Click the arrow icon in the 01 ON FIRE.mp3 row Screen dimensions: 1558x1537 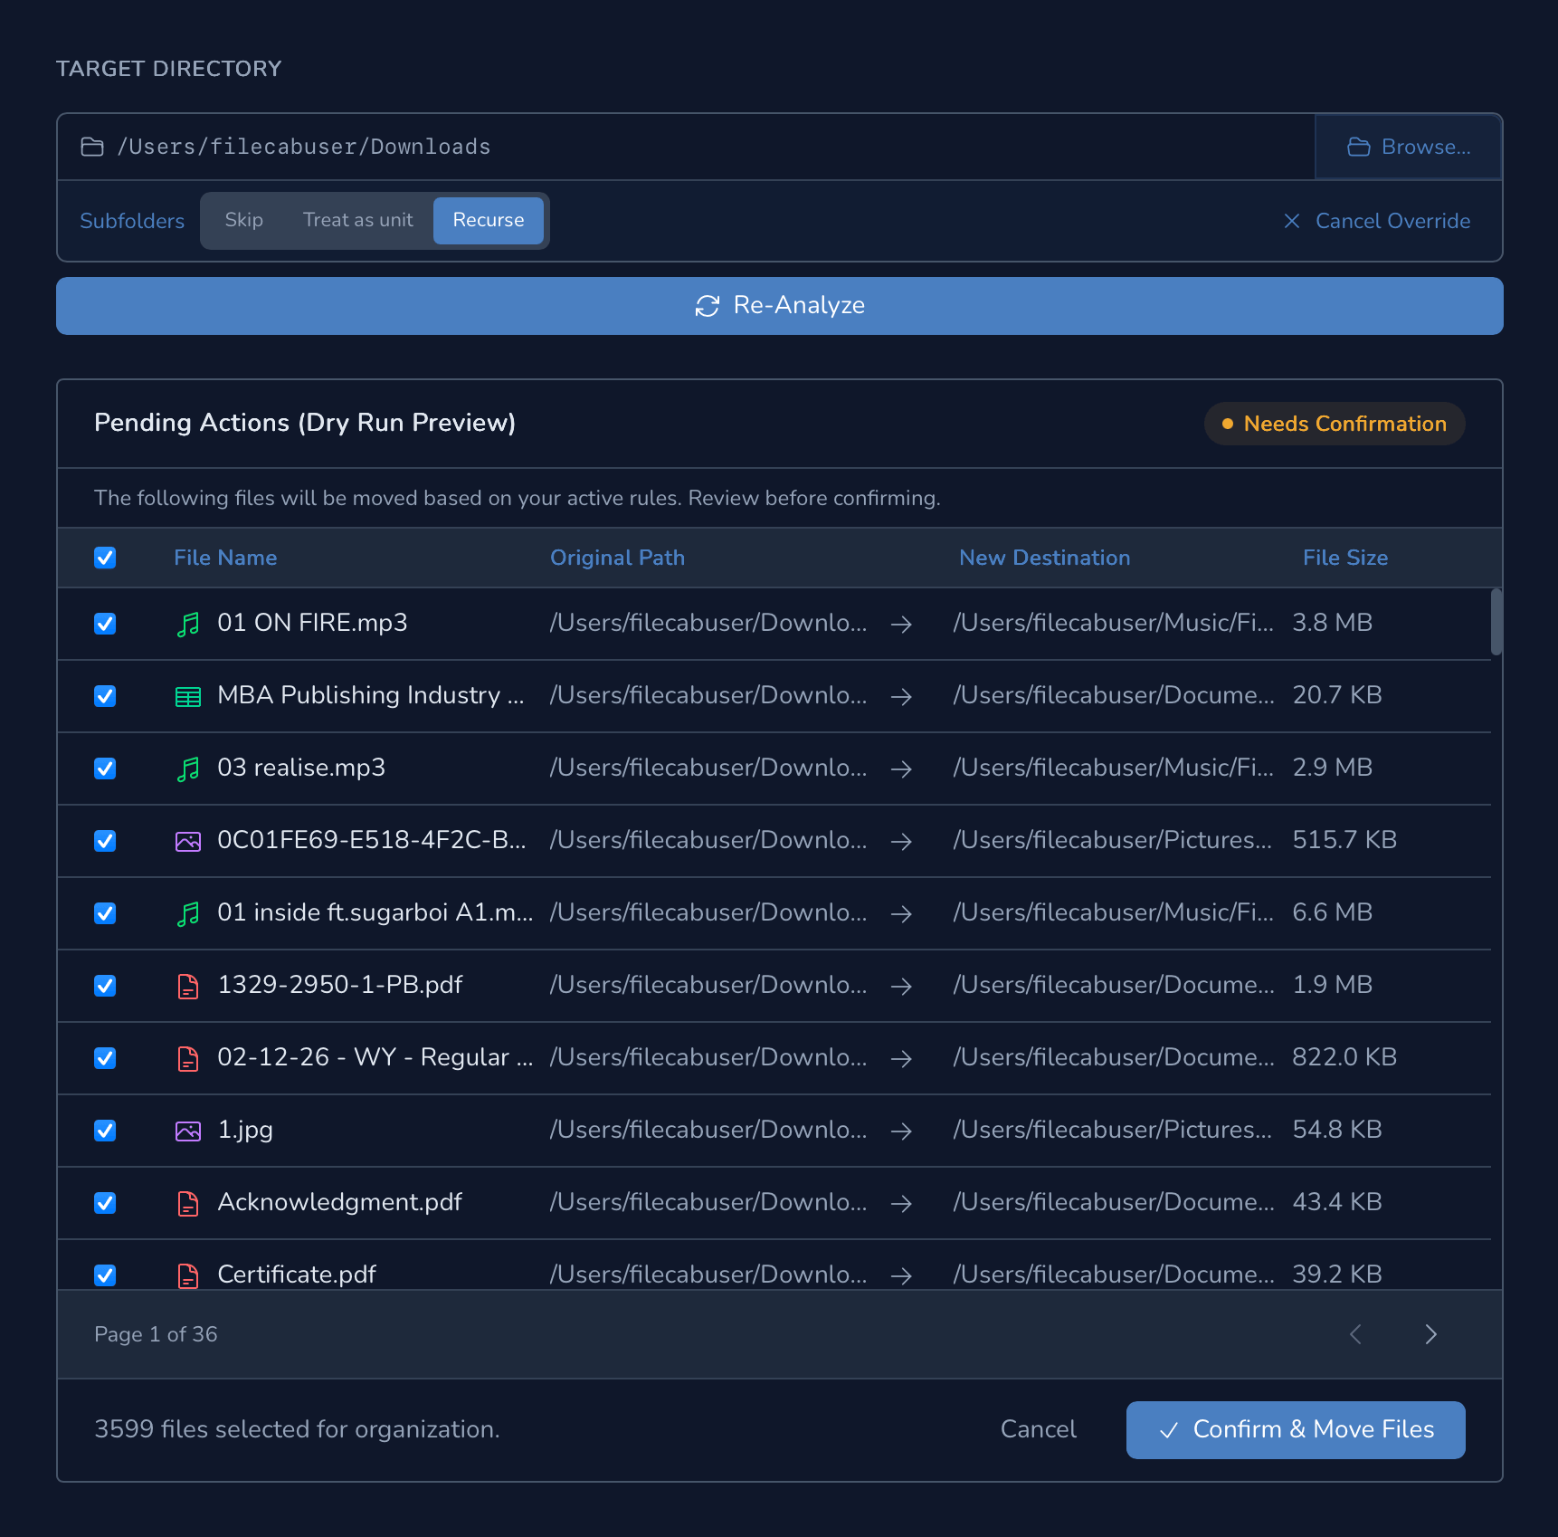coord(901,625)
